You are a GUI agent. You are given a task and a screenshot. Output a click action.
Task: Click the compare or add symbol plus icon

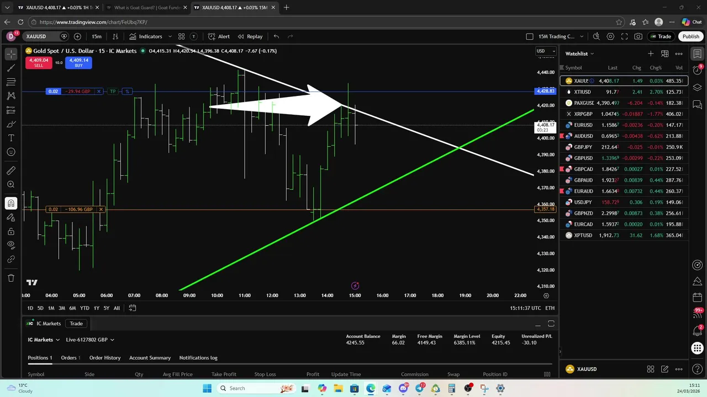click(x=77, y=36)
